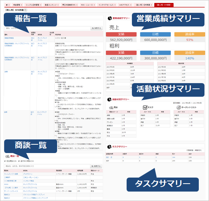The height and width of the screenshot is (201, 209).
Task: Select the webアクセス menu tab
Action: coord(125,5)
